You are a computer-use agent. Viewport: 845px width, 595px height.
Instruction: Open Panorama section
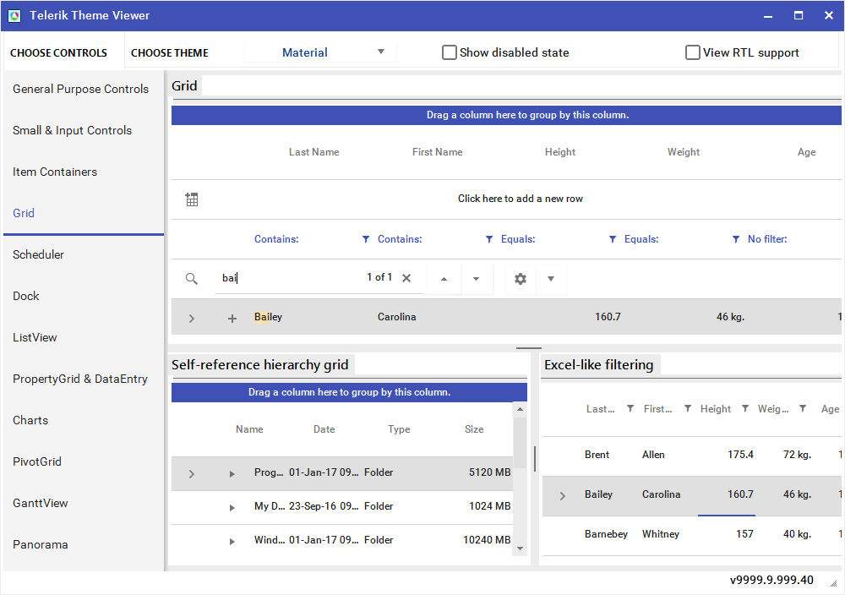click(41, 545)
